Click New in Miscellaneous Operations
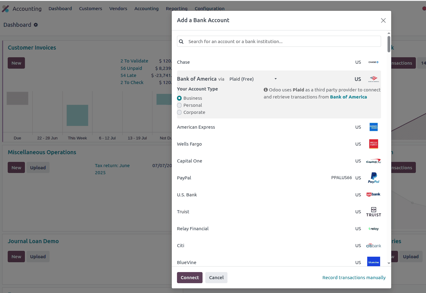This screenshot has height=293, width=426. coord(16,168)
